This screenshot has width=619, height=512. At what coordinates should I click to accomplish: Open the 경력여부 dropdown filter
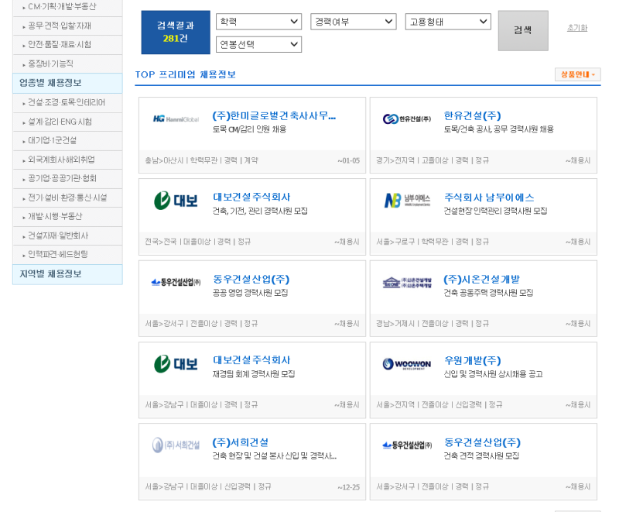(x=354, y=22)
